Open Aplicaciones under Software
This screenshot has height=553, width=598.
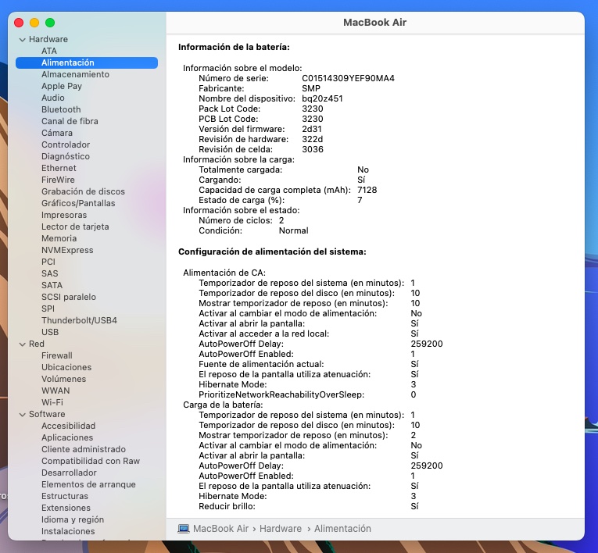(67, 437)
